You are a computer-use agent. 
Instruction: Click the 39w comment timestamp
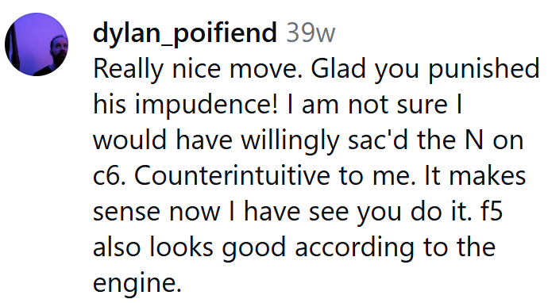pos(311,33)
